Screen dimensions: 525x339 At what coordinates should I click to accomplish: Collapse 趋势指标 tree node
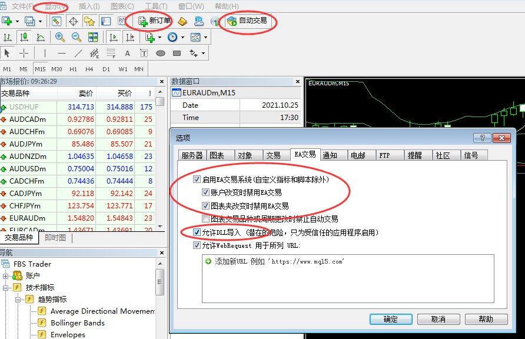click(x=18, y=300)
